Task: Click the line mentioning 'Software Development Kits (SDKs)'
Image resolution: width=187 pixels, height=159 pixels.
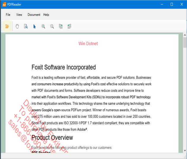Action: pyautogui.click(x=91, y=97)
